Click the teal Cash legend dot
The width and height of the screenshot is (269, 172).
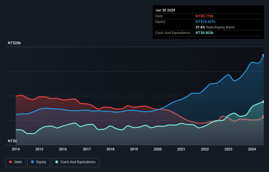(57, 162)
